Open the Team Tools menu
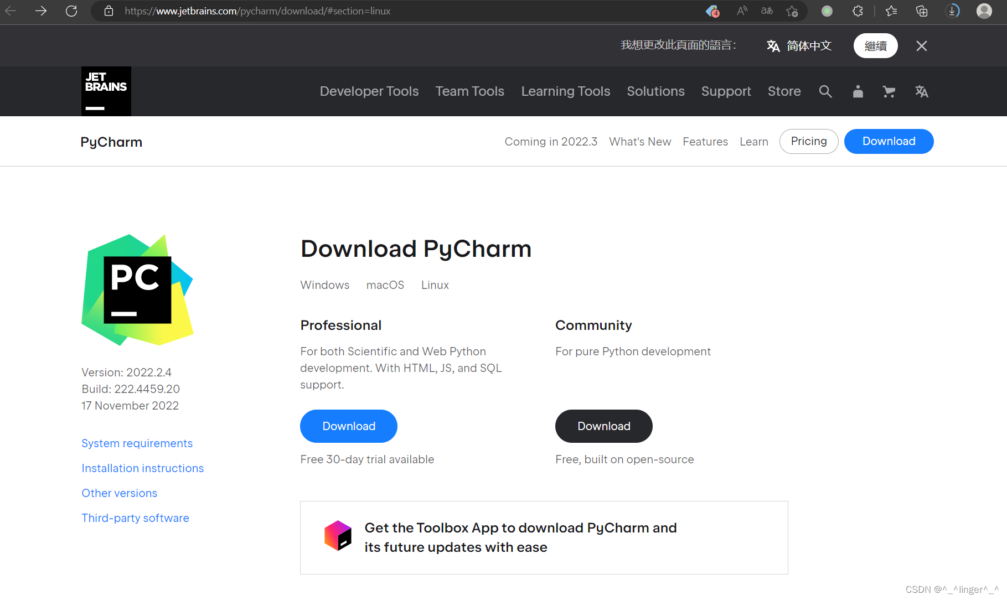This screenshot has width=1007, height=600. pos(470,91)
